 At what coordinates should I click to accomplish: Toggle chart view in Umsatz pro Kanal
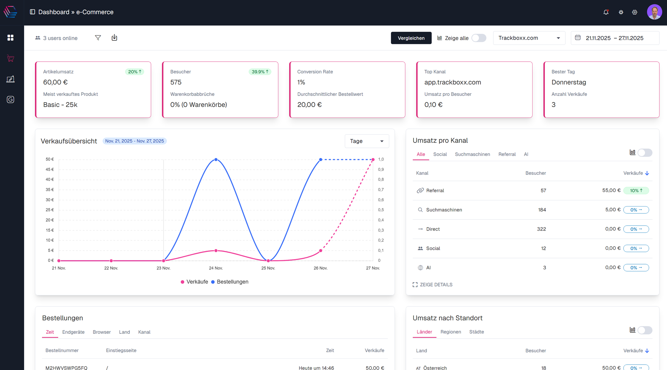[x=644, y=153]
